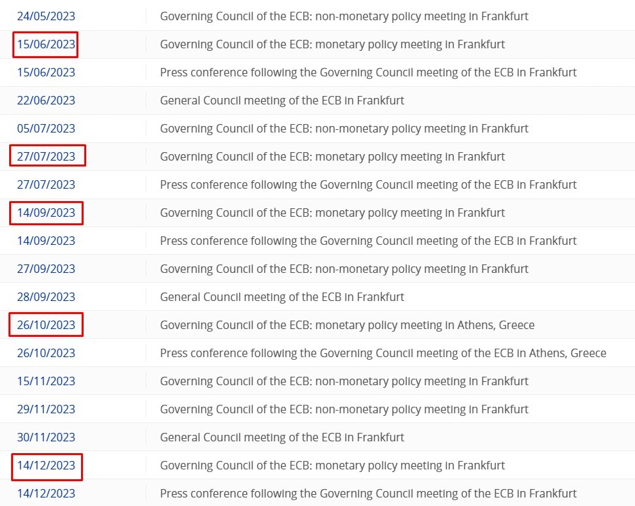Click the 27/09/2023 non-monetary policy meeting description

coord(344,269)
